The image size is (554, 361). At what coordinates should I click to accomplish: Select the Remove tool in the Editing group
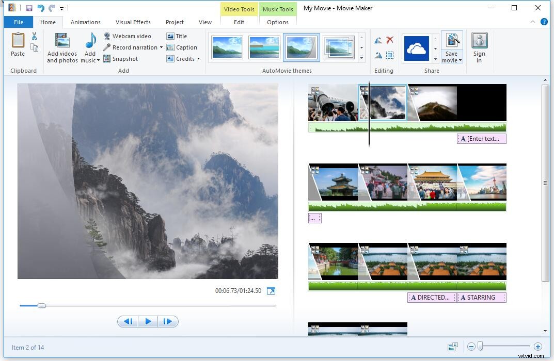click(390, 40)
